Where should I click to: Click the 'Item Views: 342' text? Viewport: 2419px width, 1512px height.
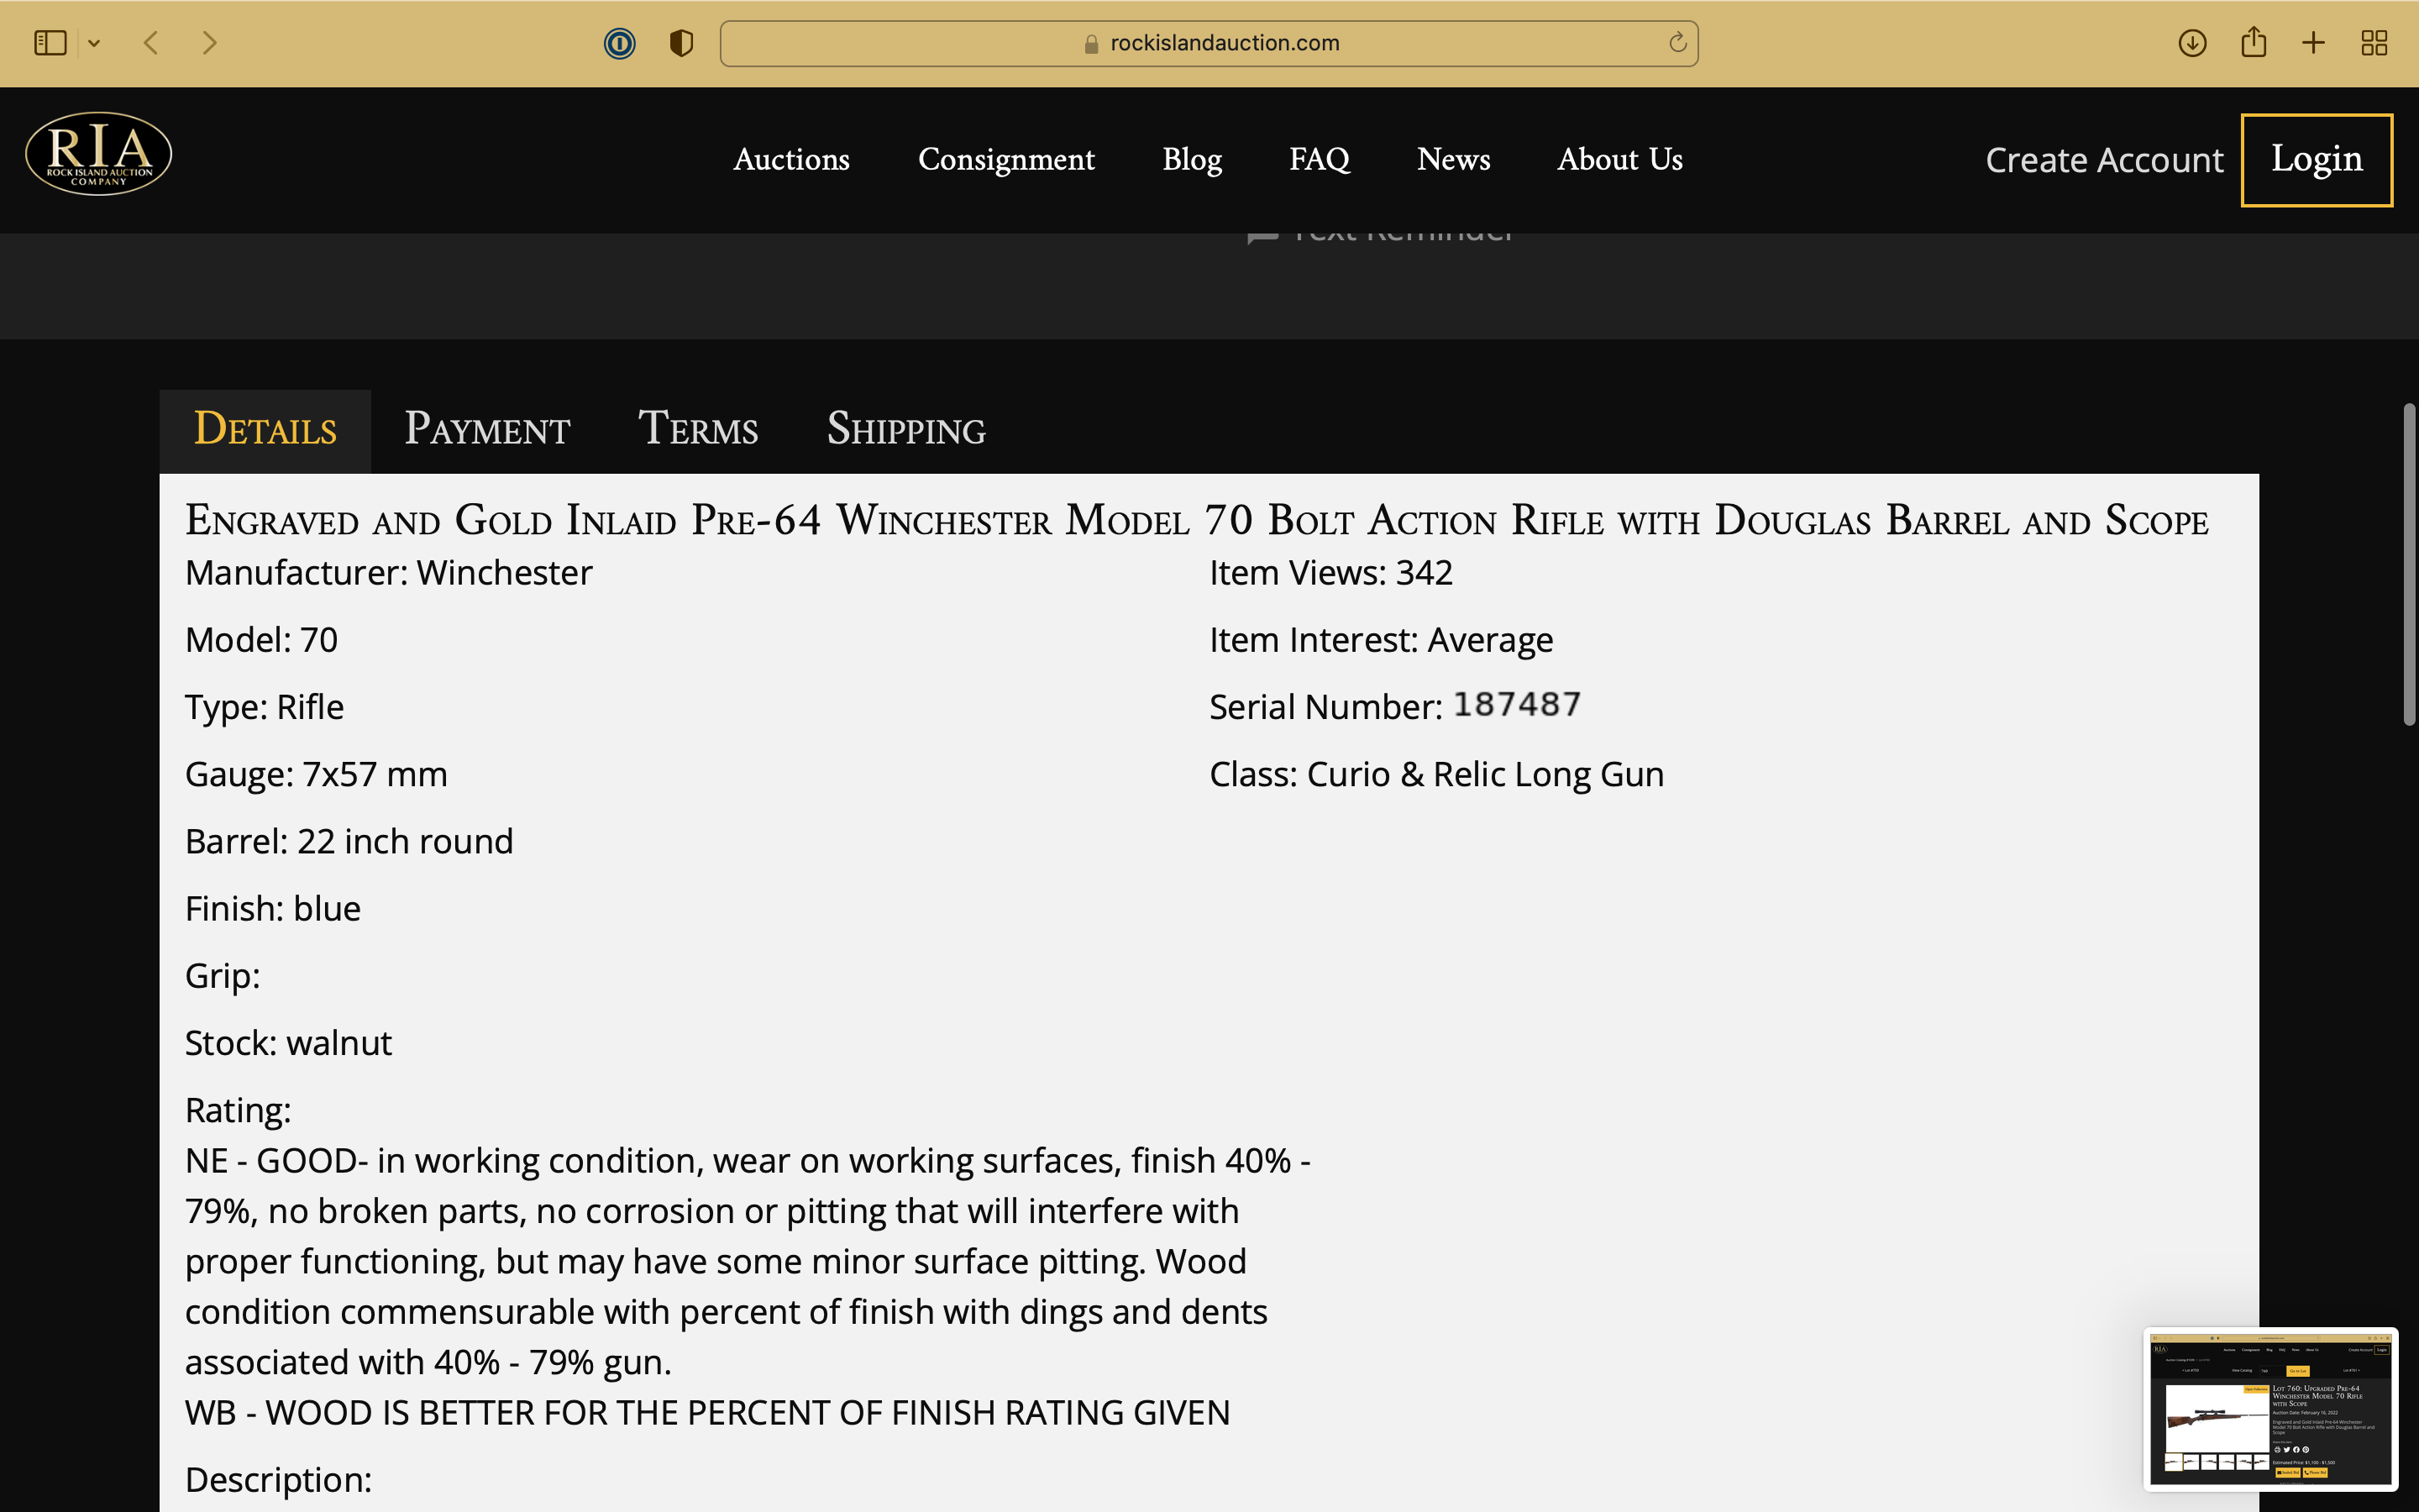pos(1330,573)
